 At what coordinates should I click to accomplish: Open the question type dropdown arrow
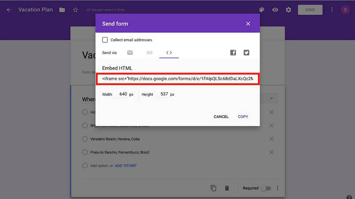(x=271, y=98)
